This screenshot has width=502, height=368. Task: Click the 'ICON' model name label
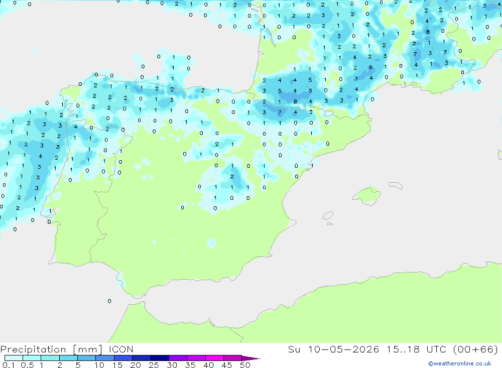tap(120, 349)
